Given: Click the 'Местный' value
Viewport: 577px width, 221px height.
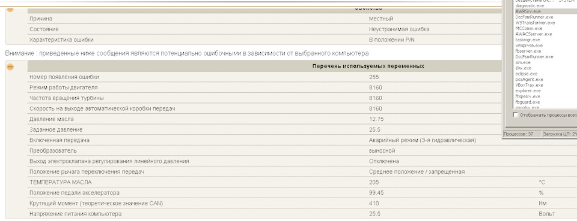Looking at the screenshot, I should point(381,19).
